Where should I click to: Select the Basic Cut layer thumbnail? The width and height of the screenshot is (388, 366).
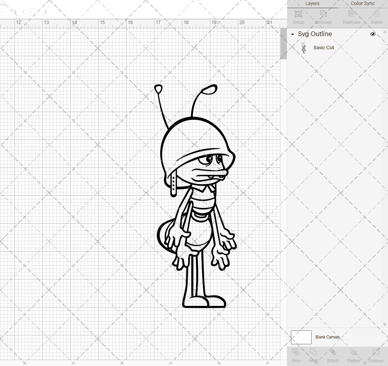[x=304, y=48]
